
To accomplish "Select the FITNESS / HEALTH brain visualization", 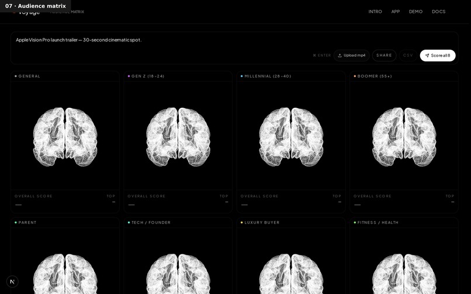I will 404,274.
